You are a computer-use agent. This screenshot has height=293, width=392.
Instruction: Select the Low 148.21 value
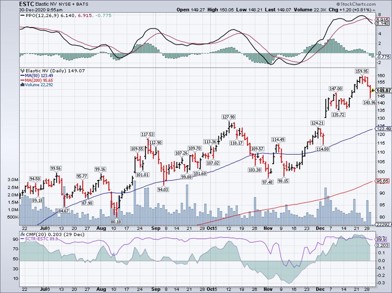point(249,10)
